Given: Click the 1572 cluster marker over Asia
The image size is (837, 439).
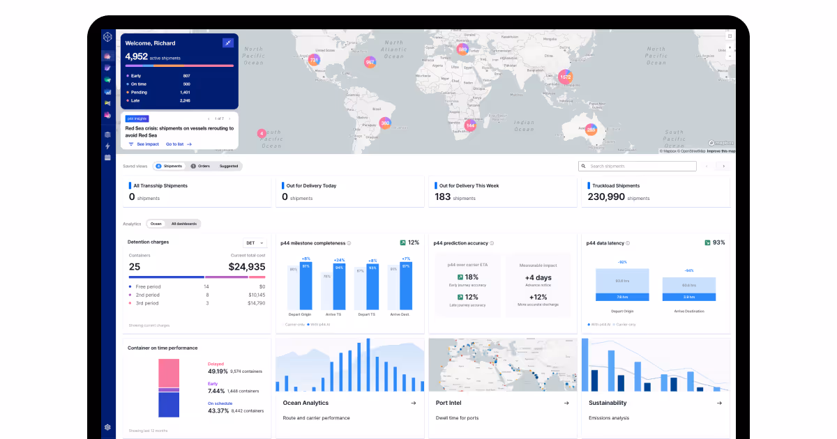Looking at the screenshot, I should pyautogui.click(x=565, y=77).
